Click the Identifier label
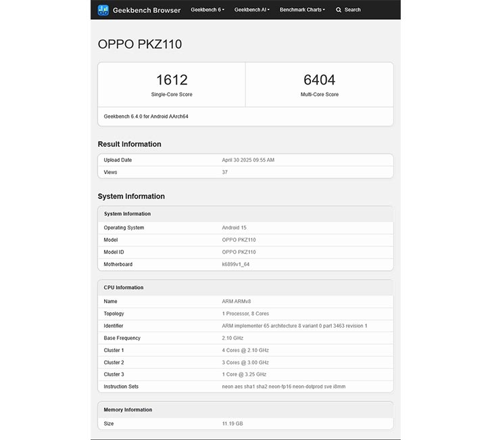492x440 pixels. click(114, 326)
